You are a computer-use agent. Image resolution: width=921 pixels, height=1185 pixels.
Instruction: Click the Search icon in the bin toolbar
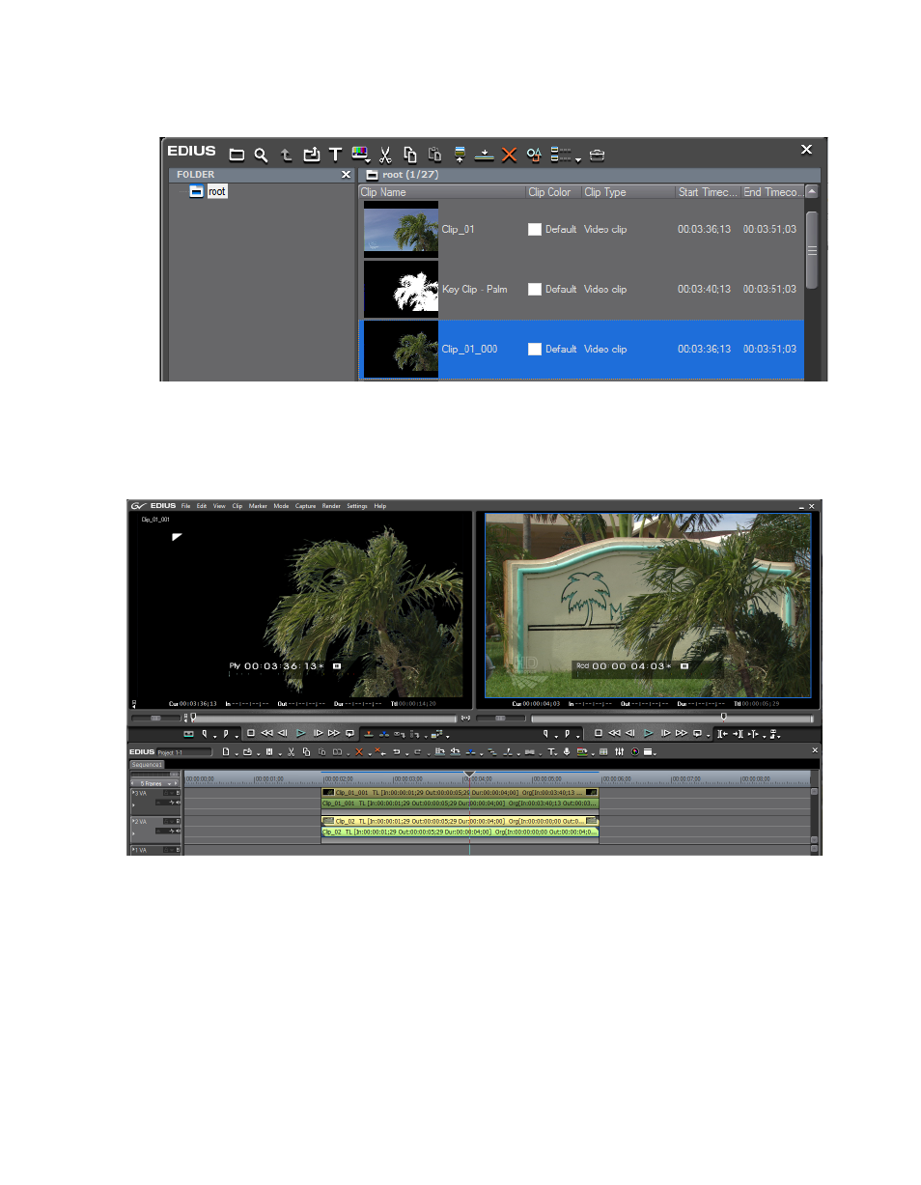261,155
